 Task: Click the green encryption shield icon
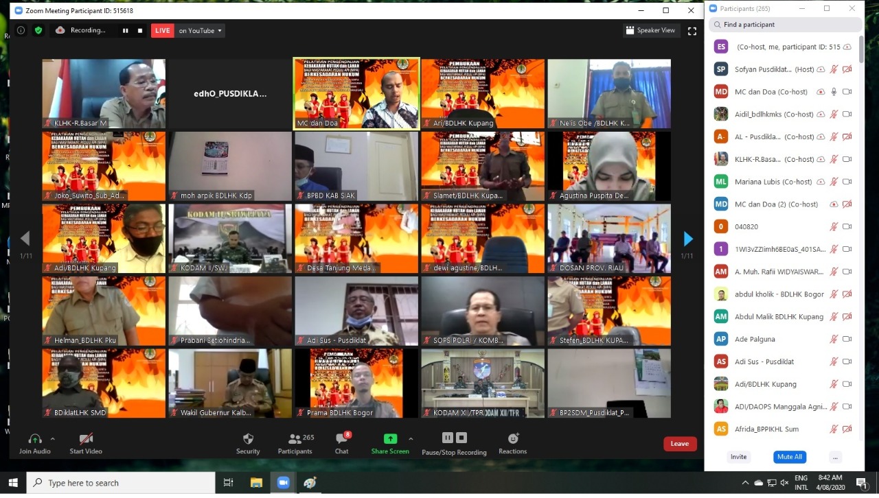38,30
